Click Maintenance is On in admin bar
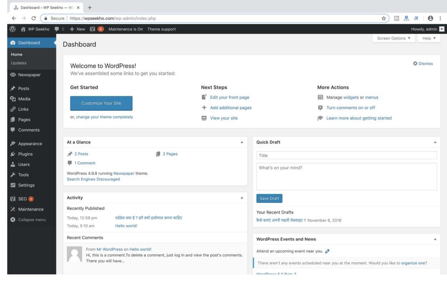Image resolution: width=447 pixels, height=283 pixels. coord(125,29)
